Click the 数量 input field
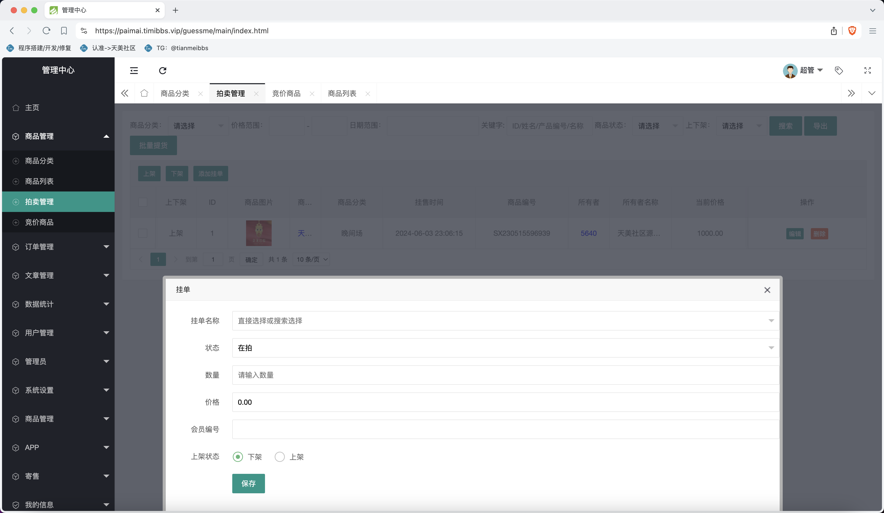 [505, 375]
